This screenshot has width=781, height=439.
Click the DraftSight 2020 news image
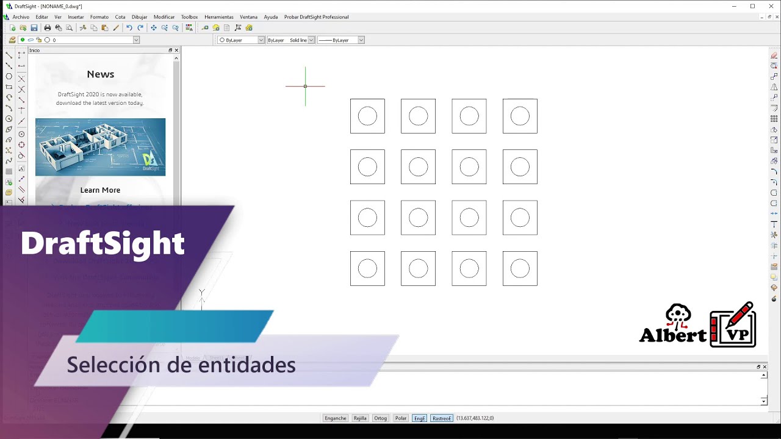click(x=100, y=147)
